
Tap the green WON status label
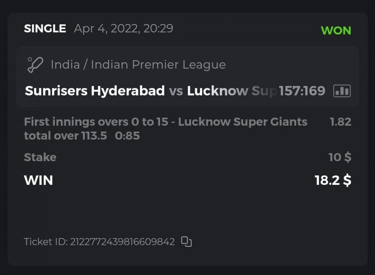coord(336,30)
